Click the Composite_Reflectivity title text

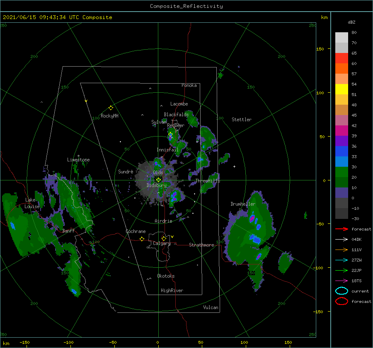point(186,6)
